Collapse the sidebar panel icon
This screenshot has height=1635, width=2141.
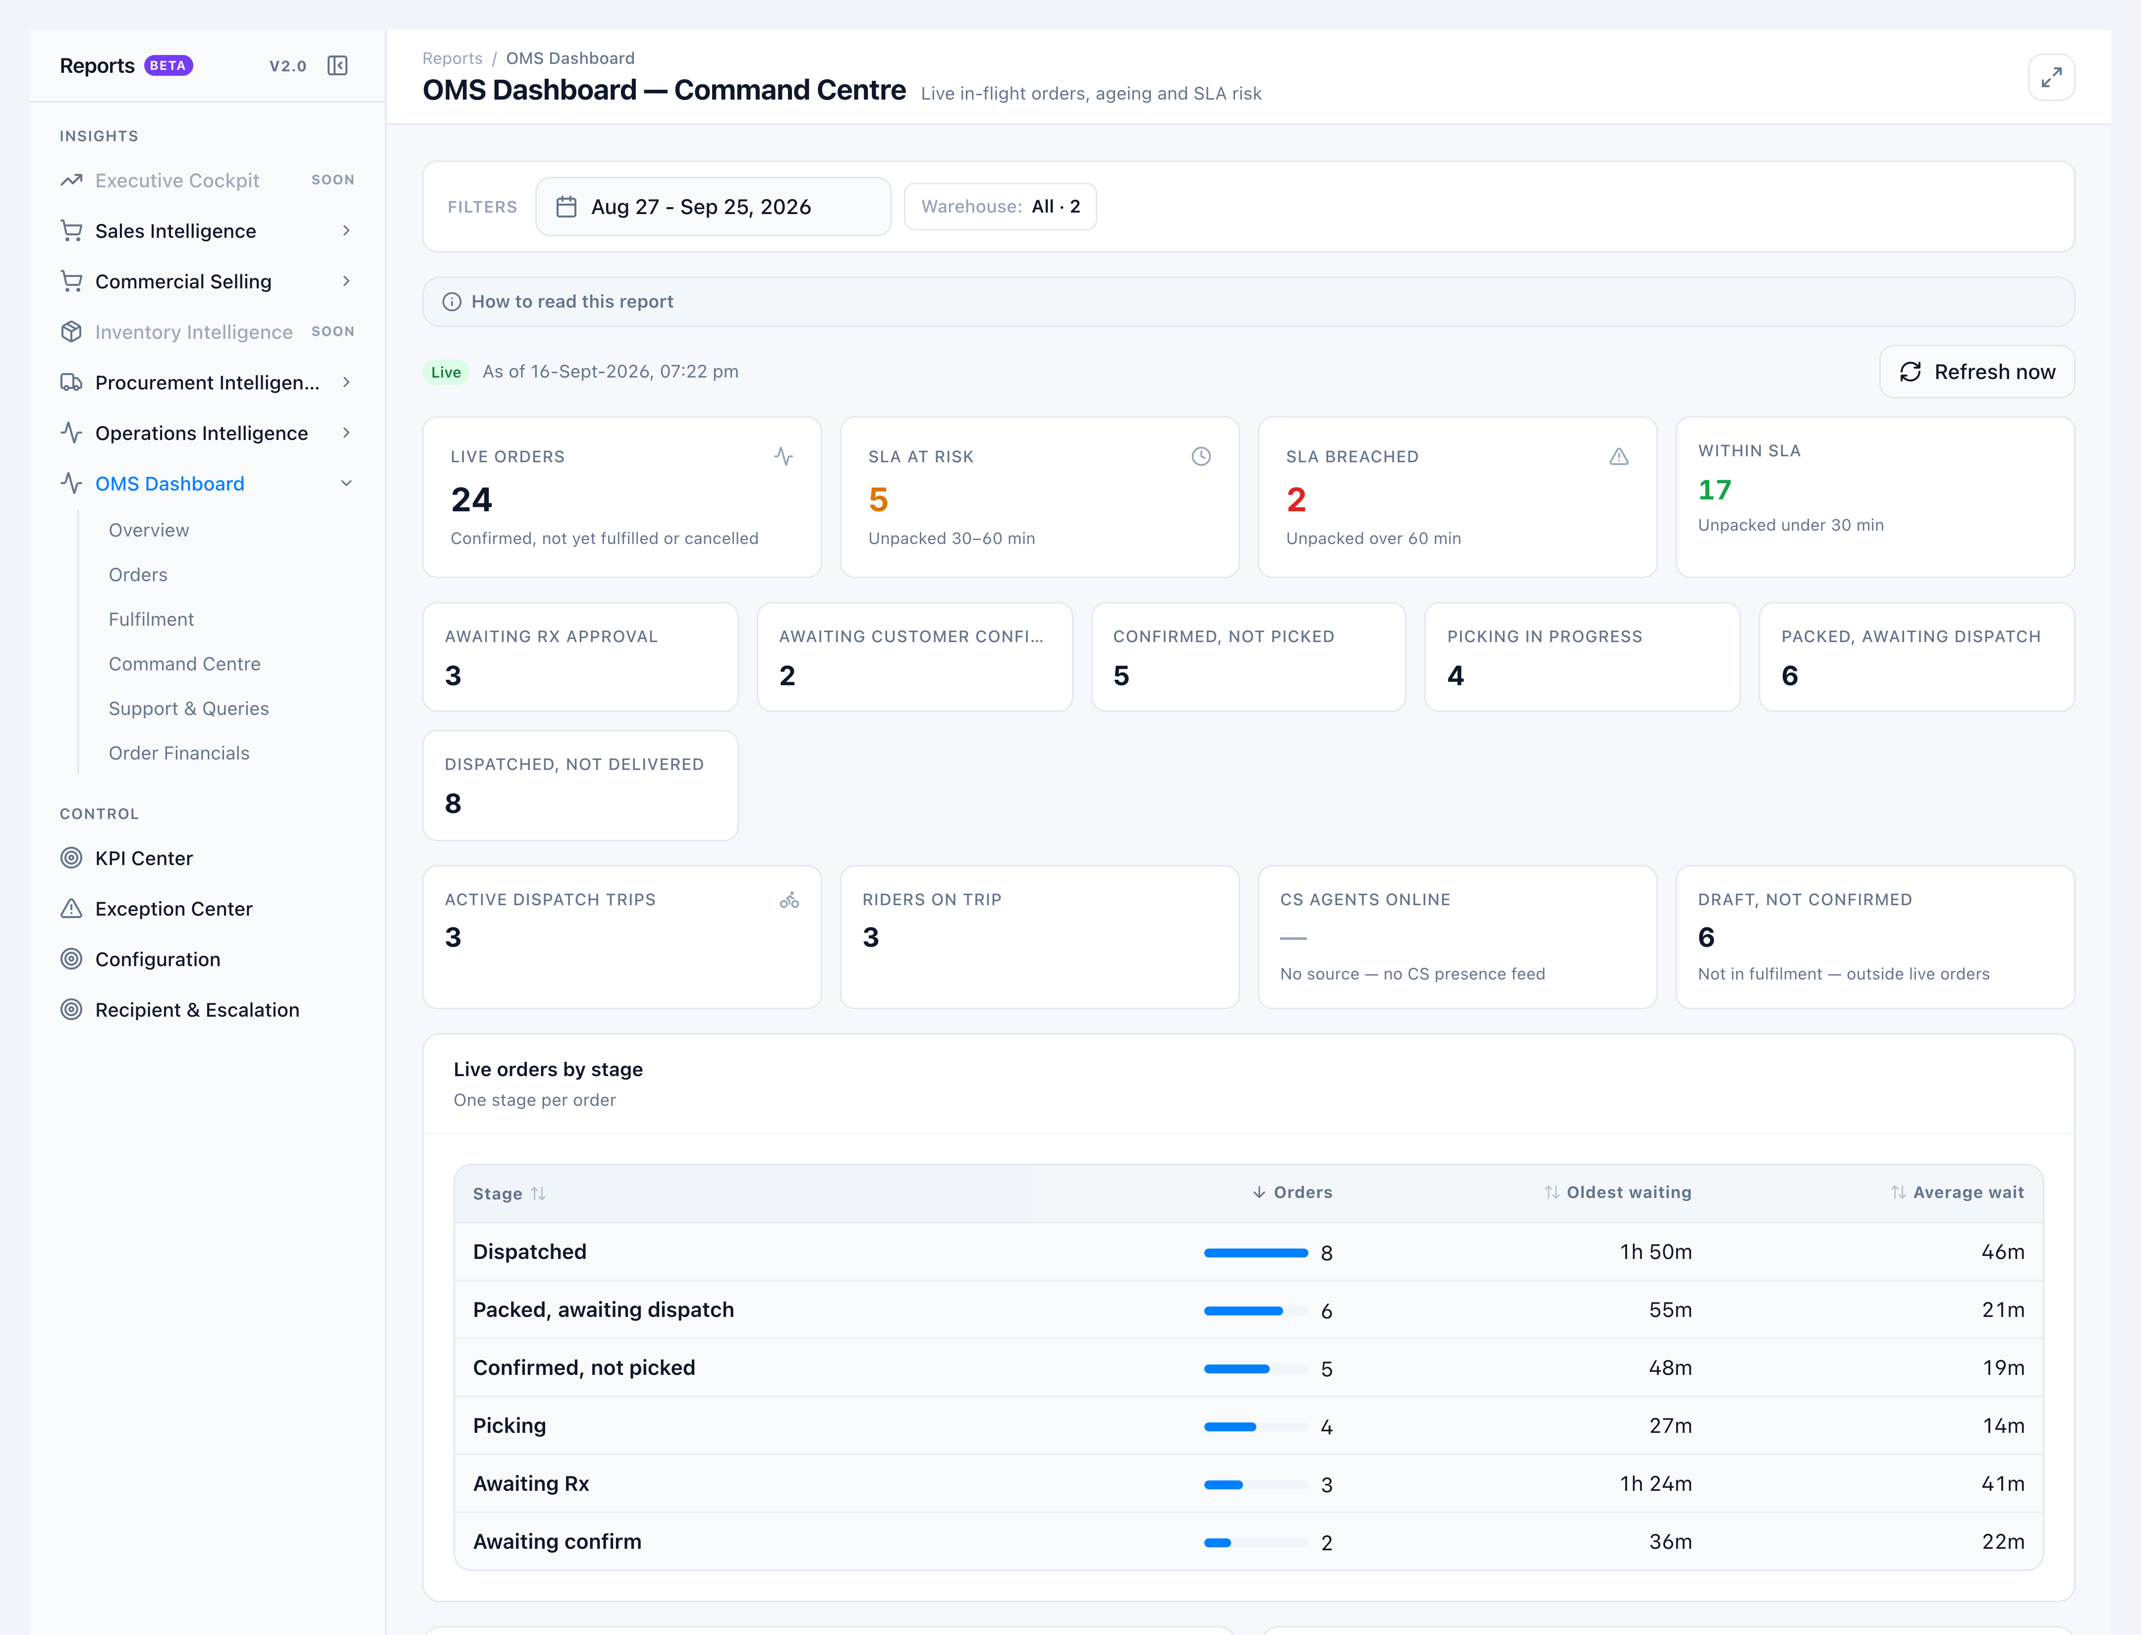point(337,65)
